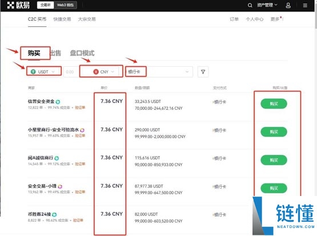Open the search magnifier icon

tap(250, 5)
